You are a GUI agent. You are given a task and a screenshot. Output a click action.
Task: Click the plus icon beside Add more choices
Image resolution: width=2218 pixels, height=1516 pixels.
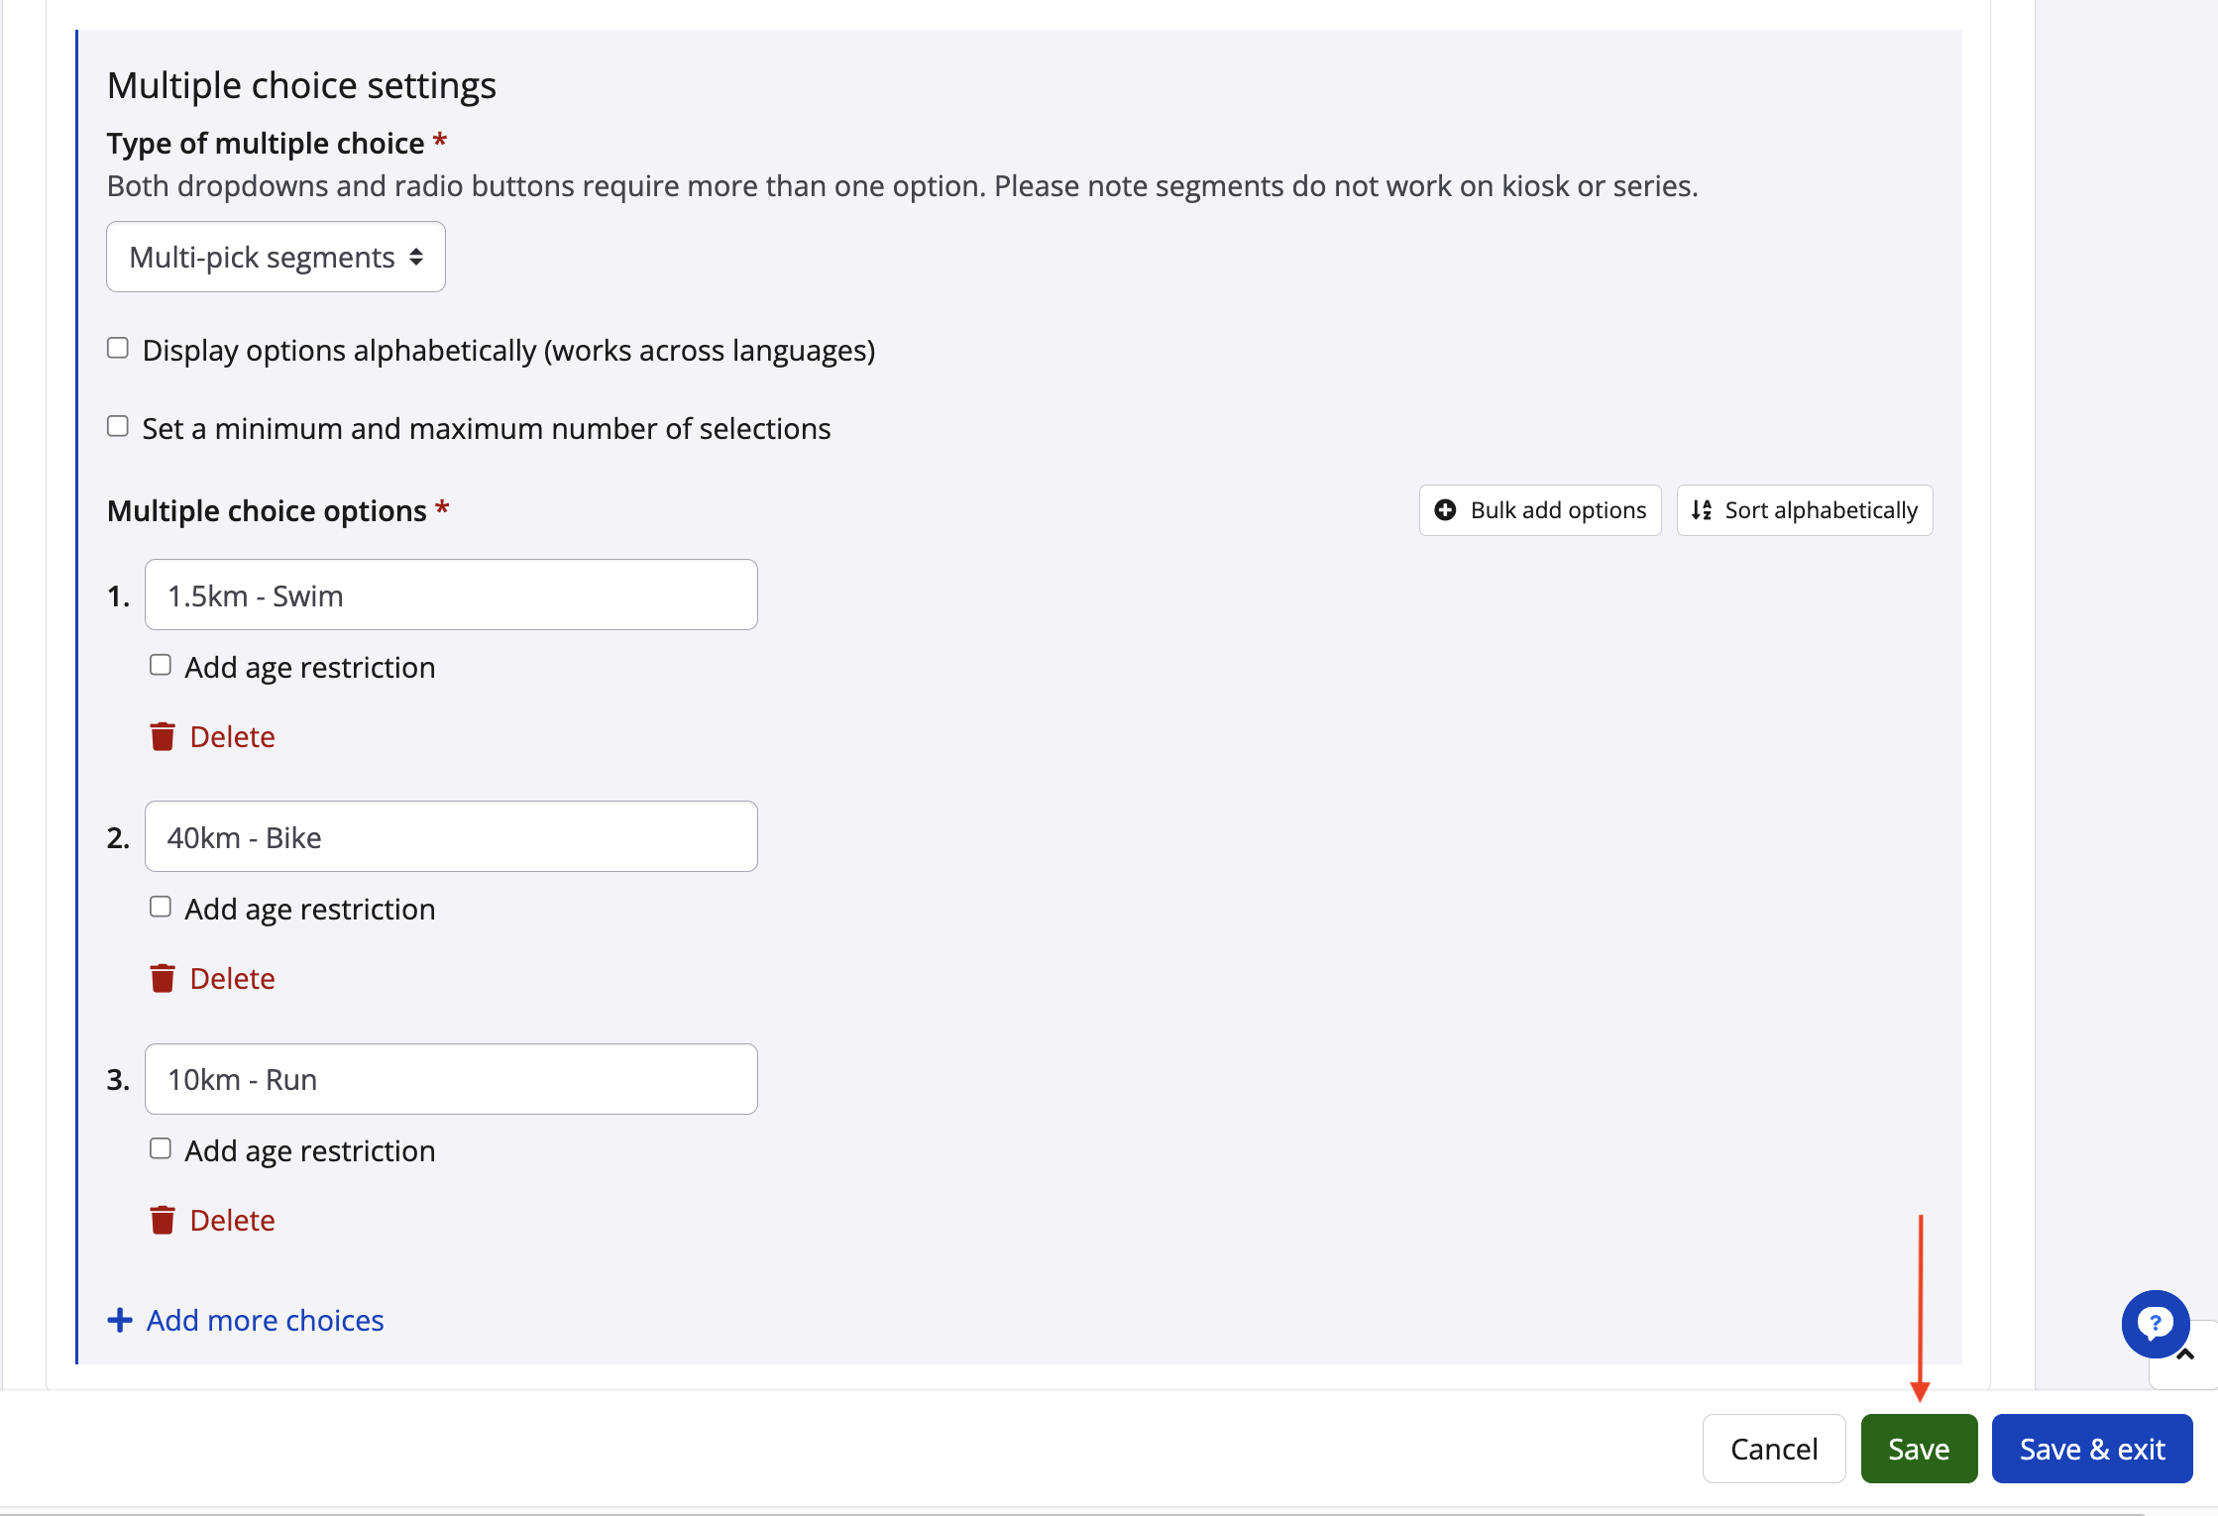120,1320
